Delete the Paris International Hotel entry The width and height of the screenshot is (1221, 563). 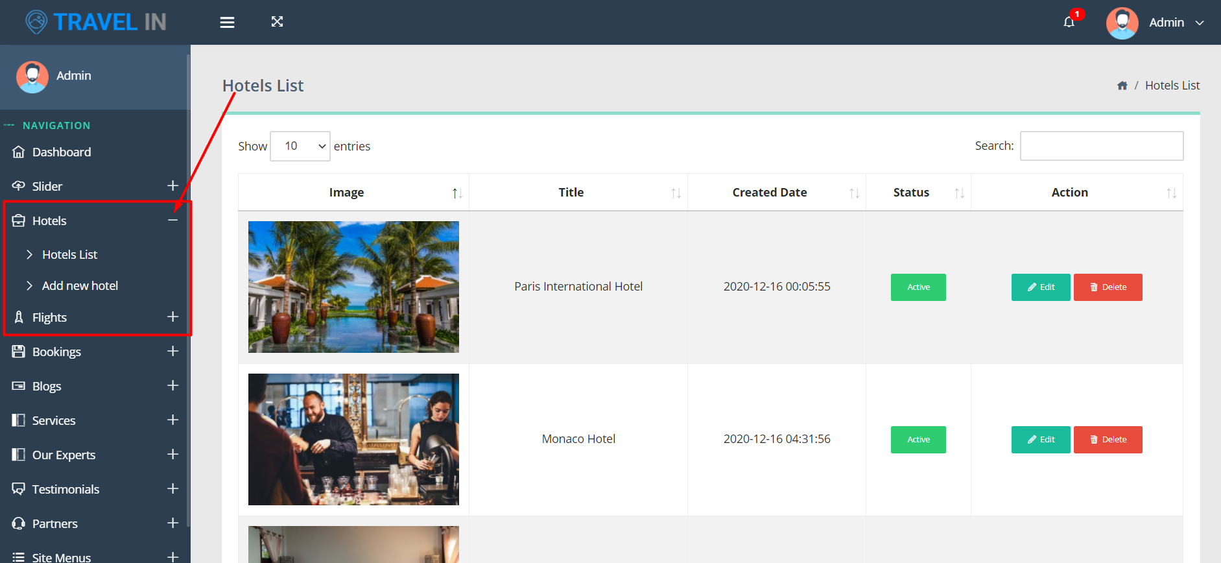pyautogui.click(x=1108, y=287)
